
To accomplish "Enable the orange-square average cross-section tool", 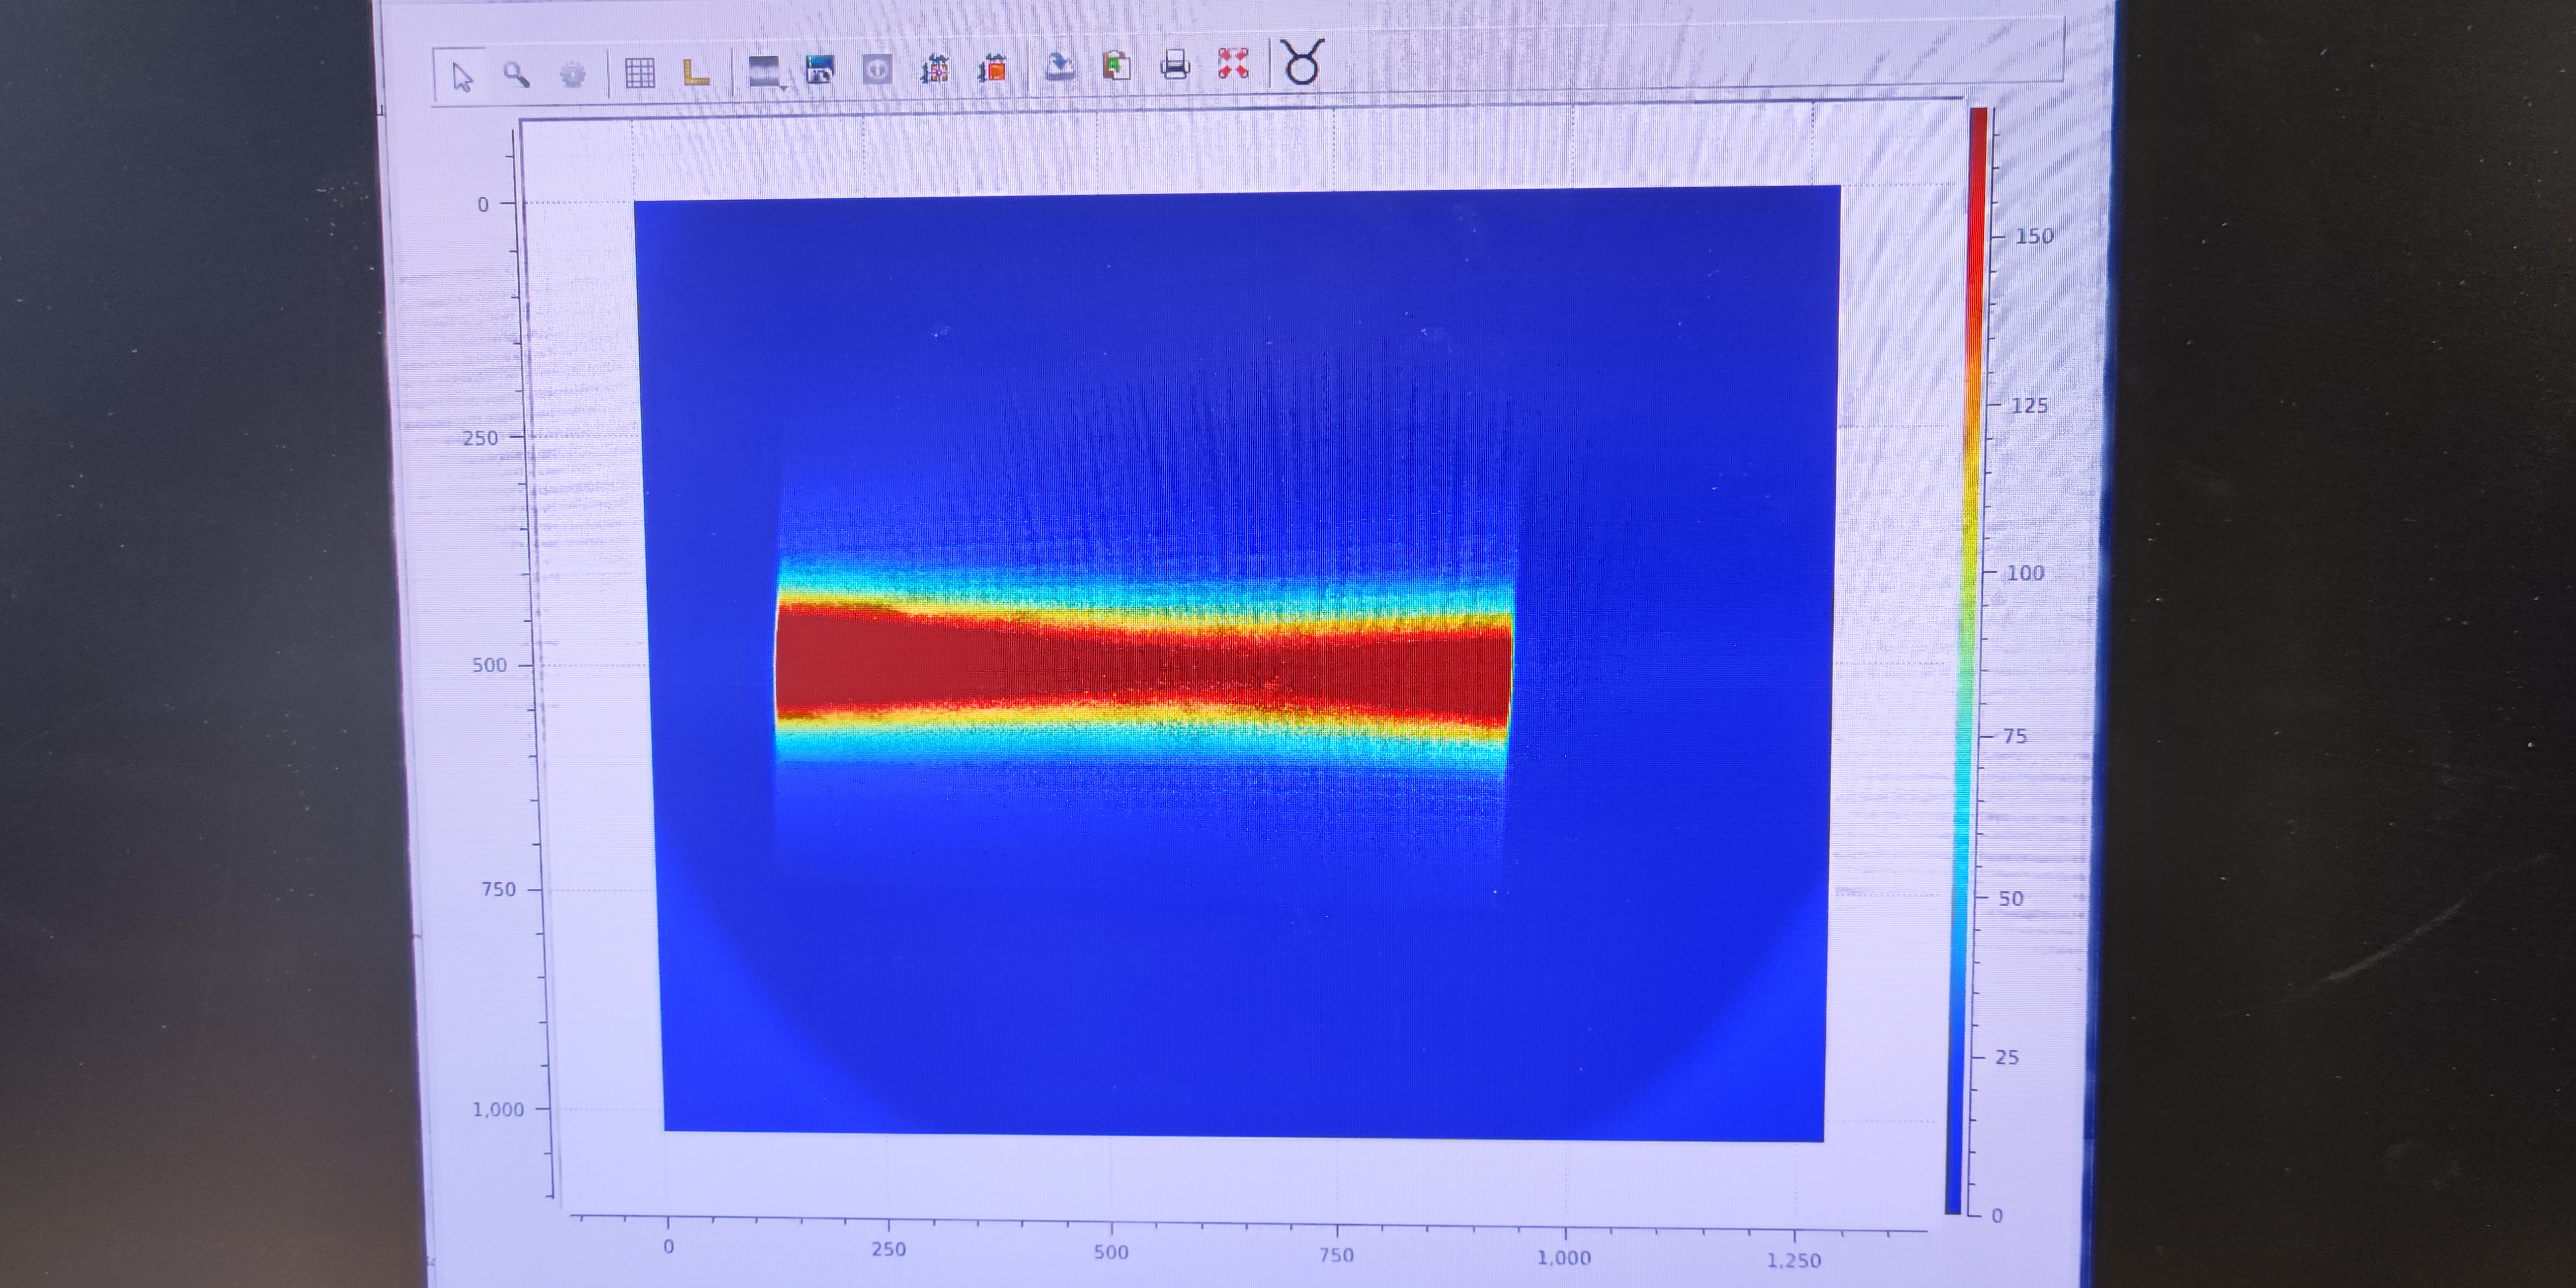I will [993, 68].
